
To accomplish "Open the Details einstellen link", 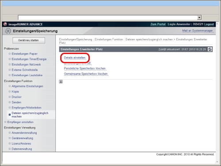I will tap(75, 58).
